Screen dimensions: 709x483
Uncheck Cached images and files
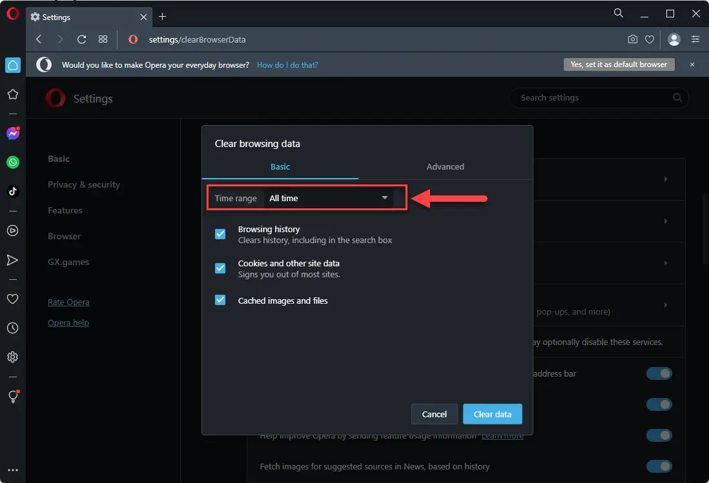(220, 301)
